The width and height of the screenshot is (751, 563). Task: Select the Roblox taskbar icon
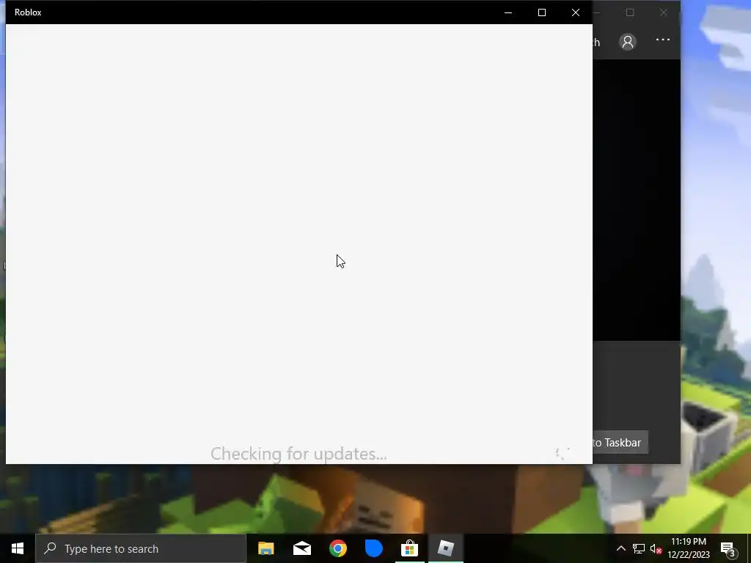click(445, 548)
